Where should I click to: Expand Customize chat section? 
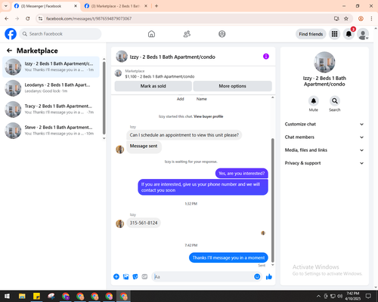point(324,124)
